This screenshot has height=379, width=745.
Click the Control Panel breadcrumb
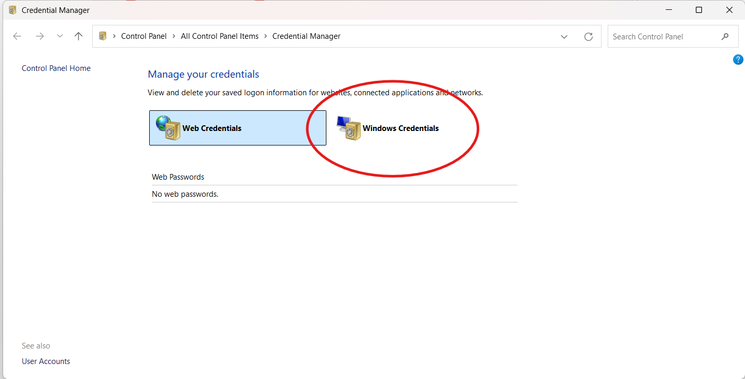144,36
